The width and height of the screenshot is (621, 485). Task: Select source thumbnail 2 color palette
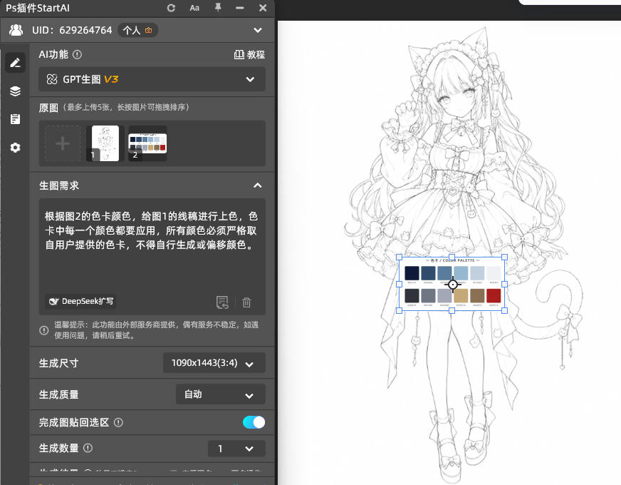147,143
